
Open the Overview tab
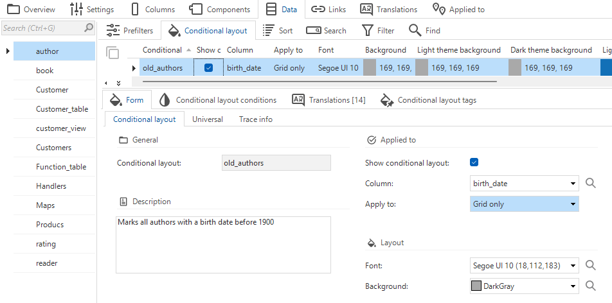point(32,10)
